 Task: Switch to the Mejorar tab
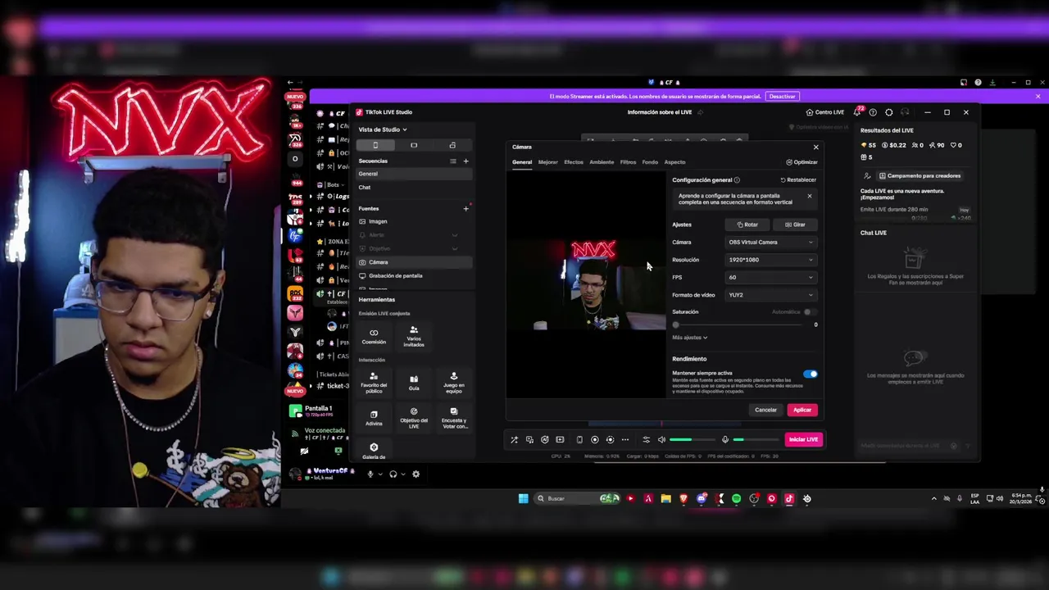point(547,162)
